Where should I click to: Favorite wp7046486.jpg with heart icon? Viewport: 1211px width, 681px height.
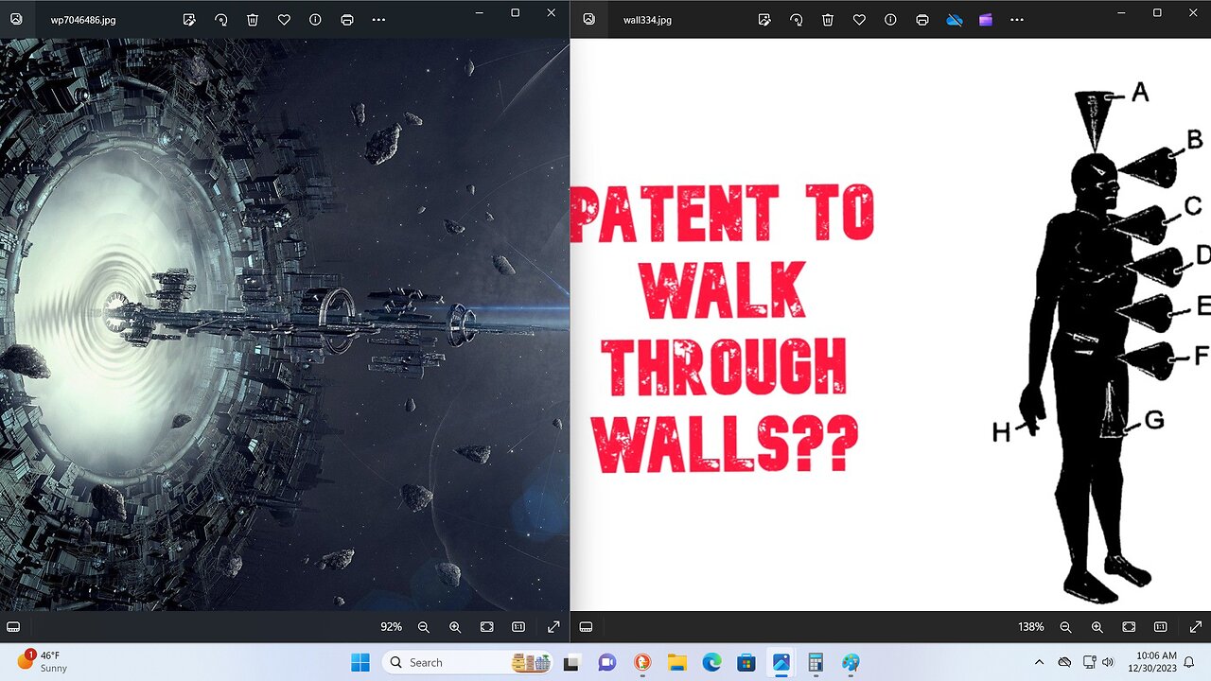284,19
